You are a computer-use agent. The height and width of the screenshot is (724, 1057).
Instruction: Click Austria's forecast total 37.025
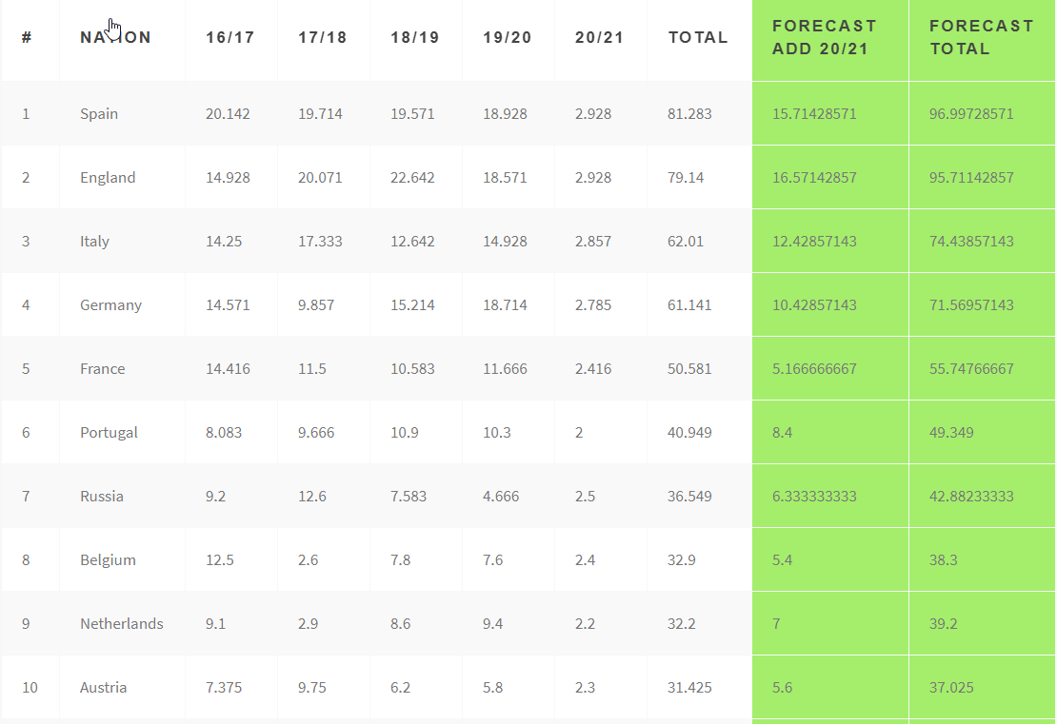[951, 688]
